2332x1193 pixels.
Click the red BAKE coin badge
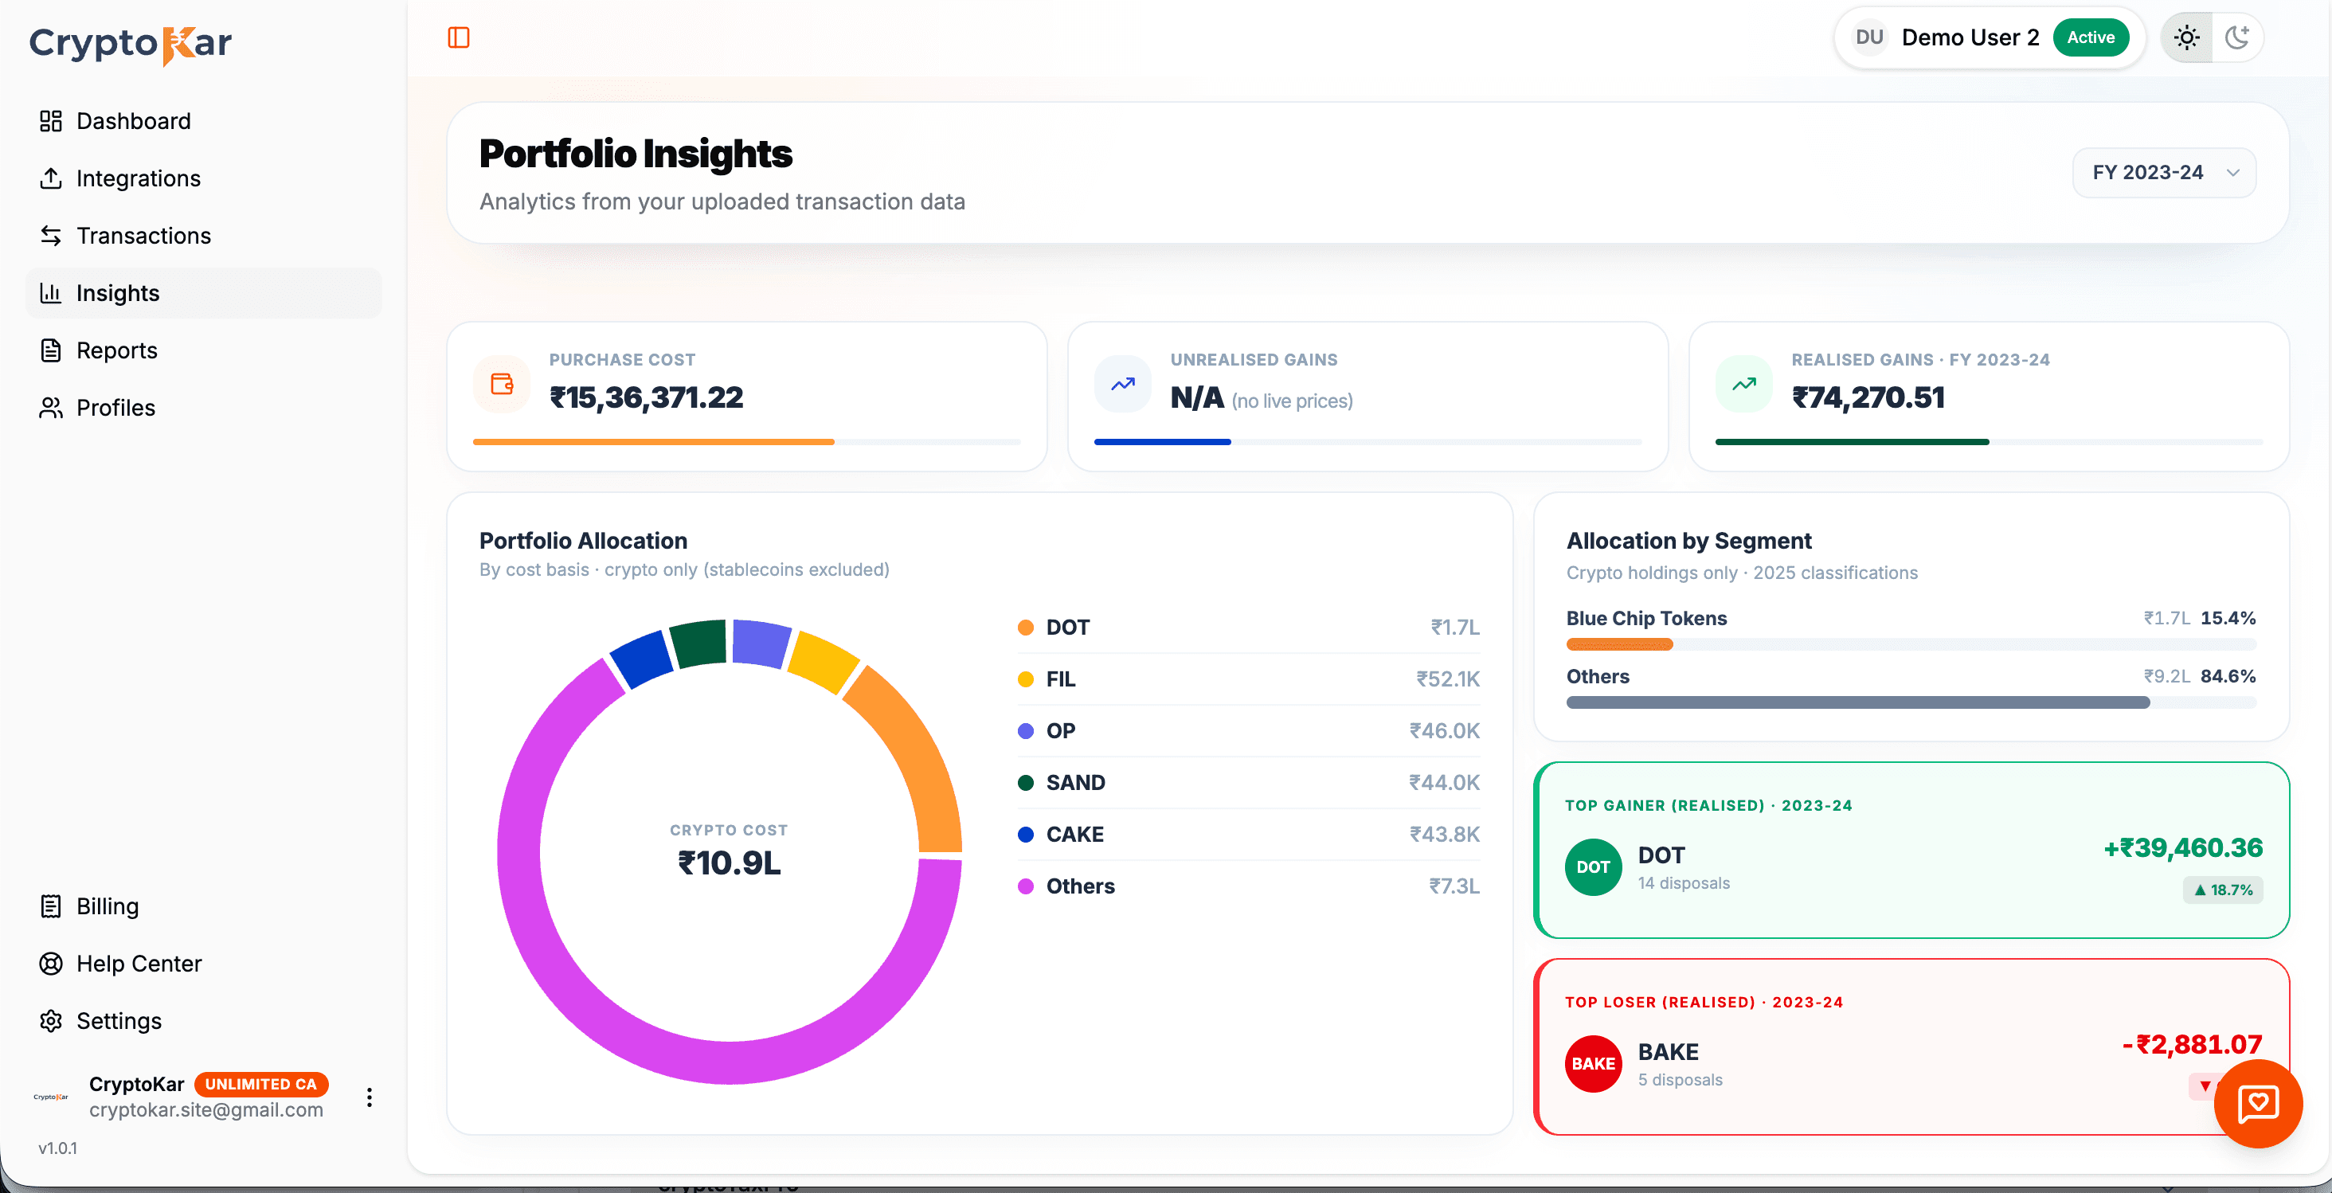pos(1593,1063)
